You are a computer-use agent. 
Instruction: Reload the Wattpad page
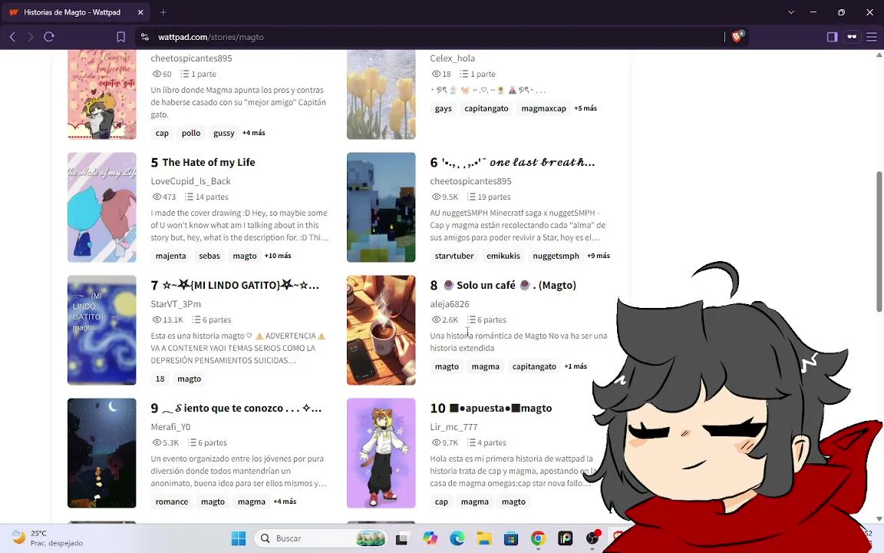point(49,37)
